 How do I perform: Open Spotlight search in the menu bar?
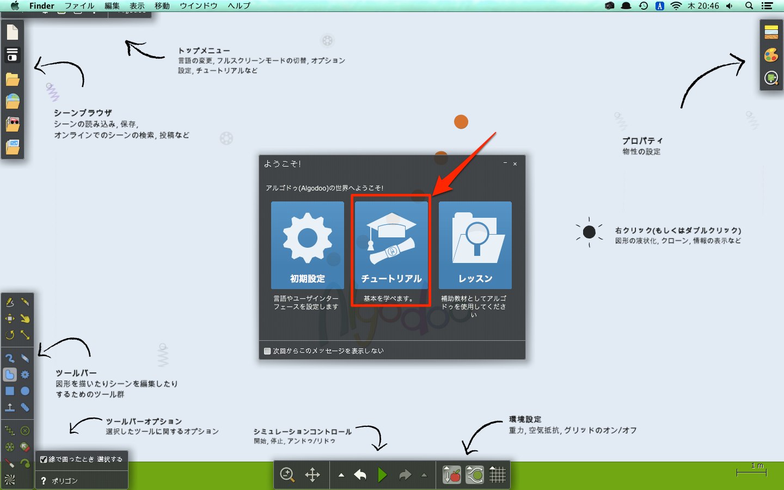click(749, 5)
